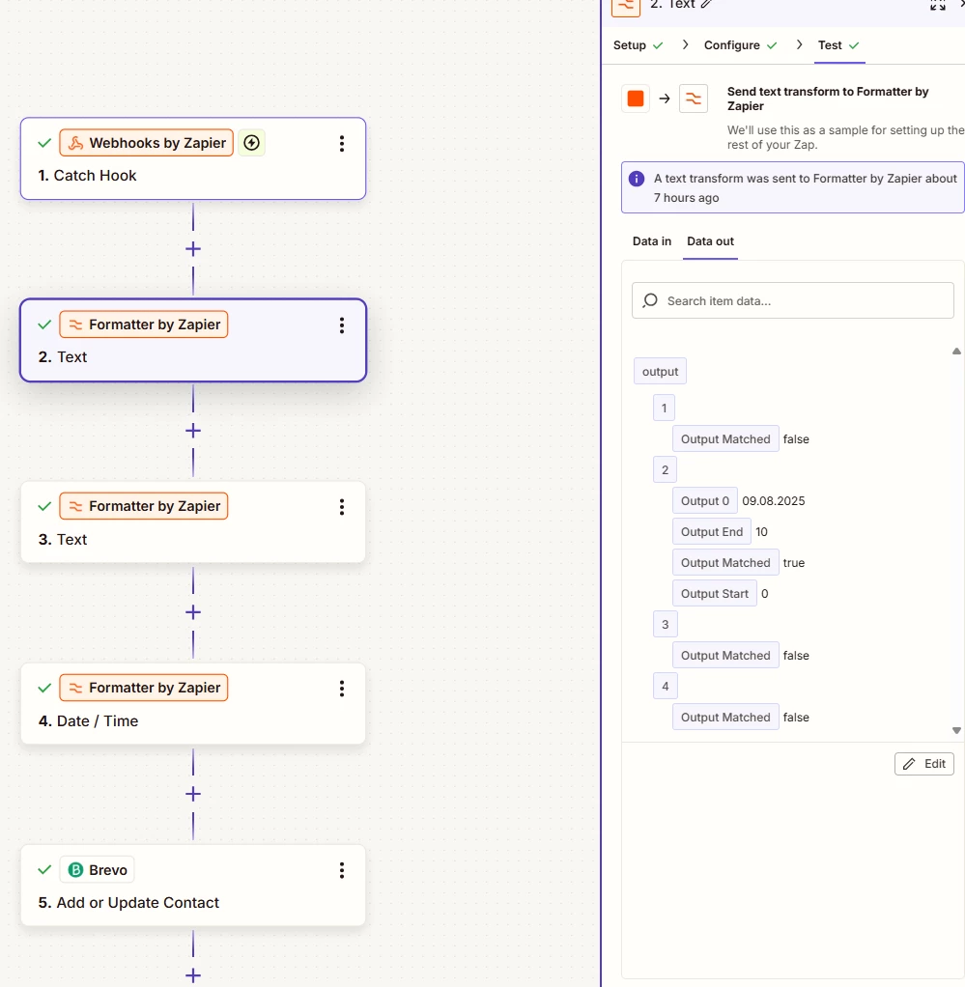
Task: Add a step after step 3 Text with plus
Action: pos(193,612)
